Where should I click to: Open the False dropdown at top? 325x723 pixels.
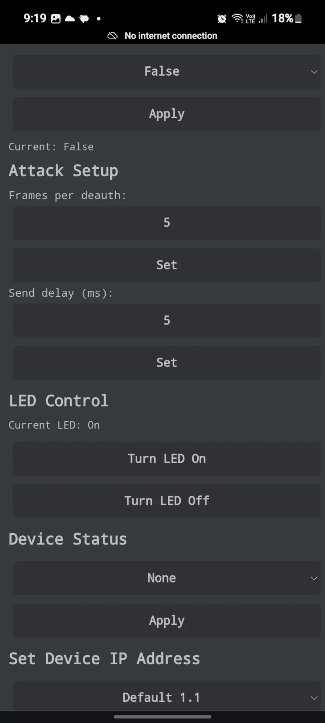(167, 72)
